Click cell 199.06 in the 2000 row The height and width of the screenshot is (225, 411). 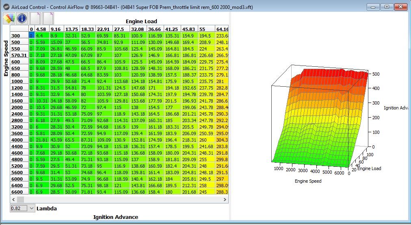(190, 107)
